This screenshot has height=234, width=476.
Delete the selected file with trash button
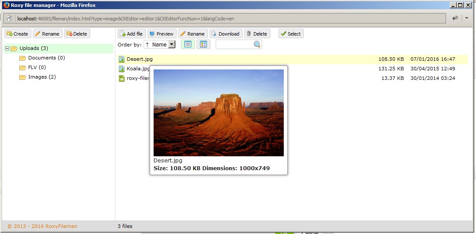coord(257,34)
